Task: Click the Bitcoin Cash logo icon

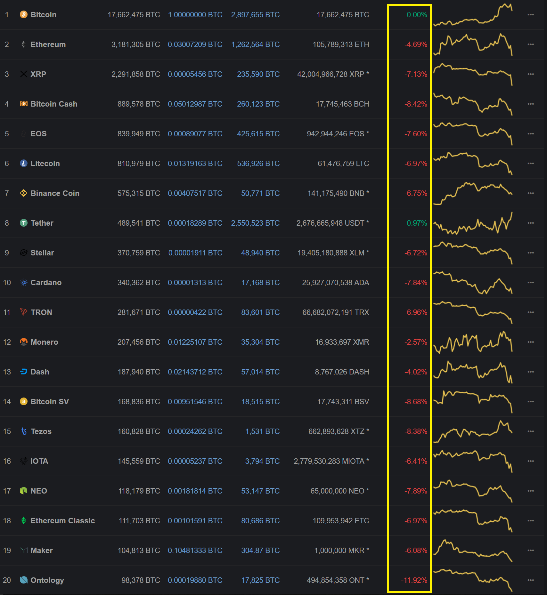Action: pos(24,104)
